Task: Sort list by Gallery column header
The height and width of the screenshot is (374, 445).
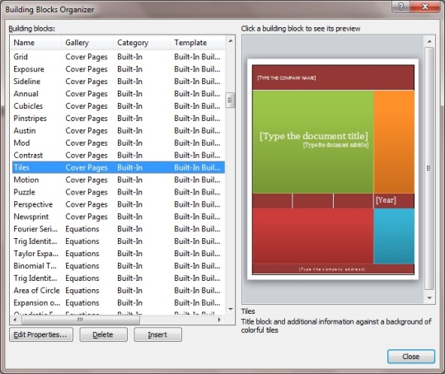Action: [x=87, y=43]
